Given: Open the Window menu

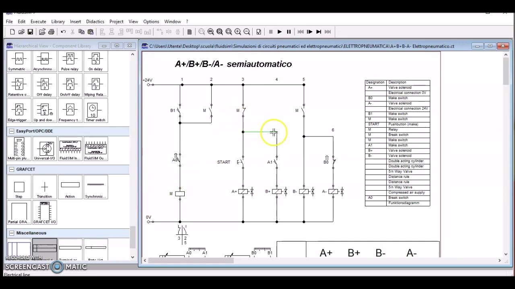Looking at the screenshot, I should click(x=172, y=22).
